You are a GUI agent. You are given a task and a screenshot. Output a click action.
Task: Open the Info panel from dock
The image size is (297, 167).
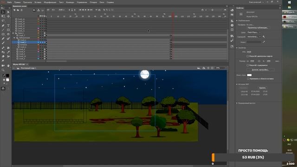(x=232, y=25)
